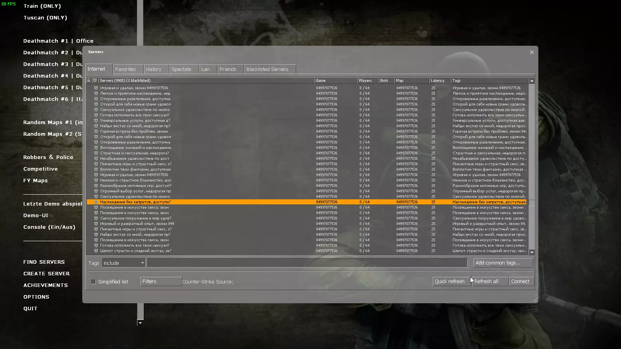Select Deathmatch #1 | Office entry

pos(58,41)
